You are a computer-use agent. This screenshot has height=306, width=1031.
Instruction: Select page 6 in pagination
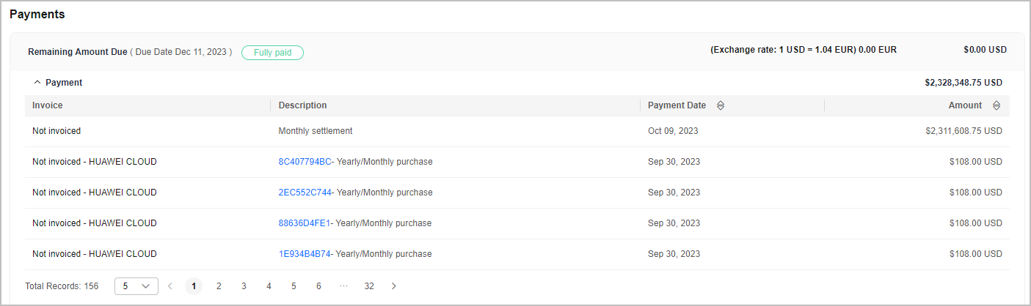click(x=318, y=286)
